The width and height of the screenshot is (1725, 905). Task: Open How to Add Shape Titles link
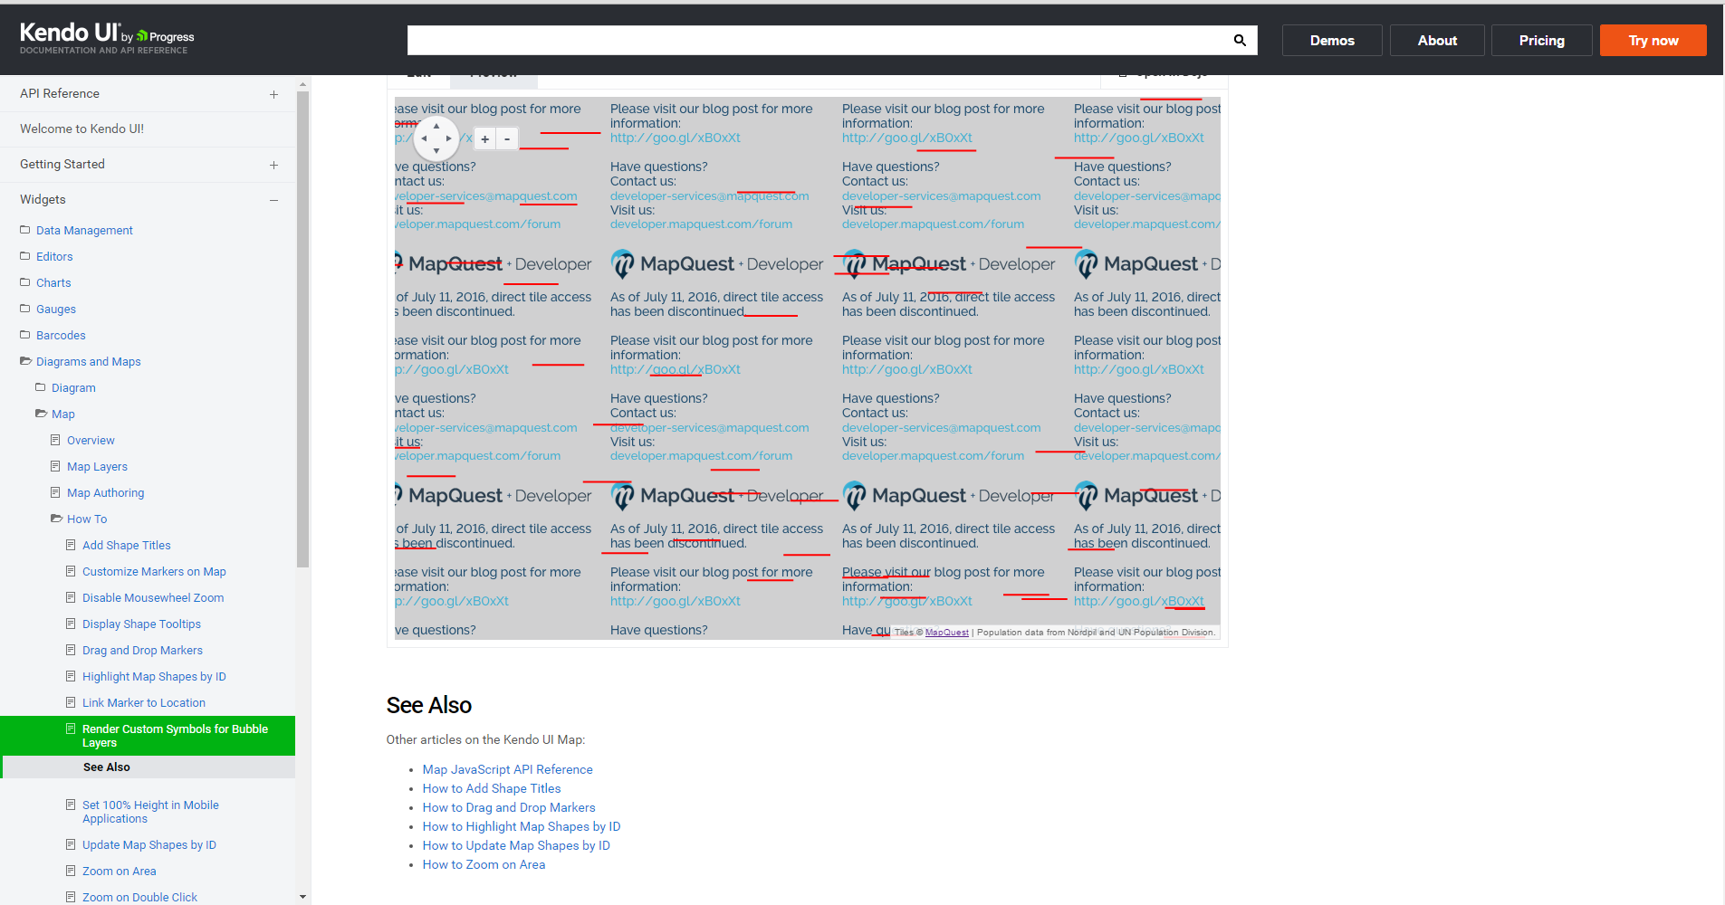pyautogui.click(x=492, y=788)
